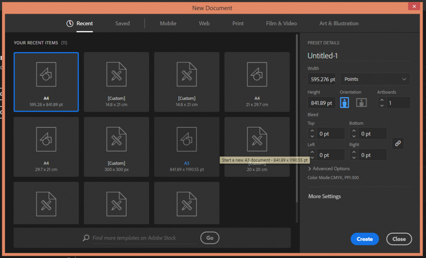Open the Saved tab
This screenshot has width=426, height=258.
122,23
